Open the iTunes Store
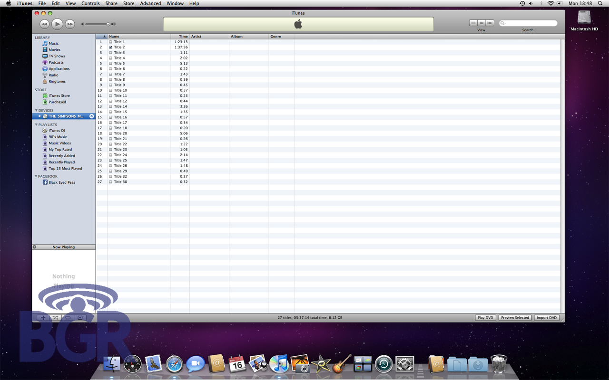Screen dimensions: 609x380 pyautogui.click(x=59, y=95)
